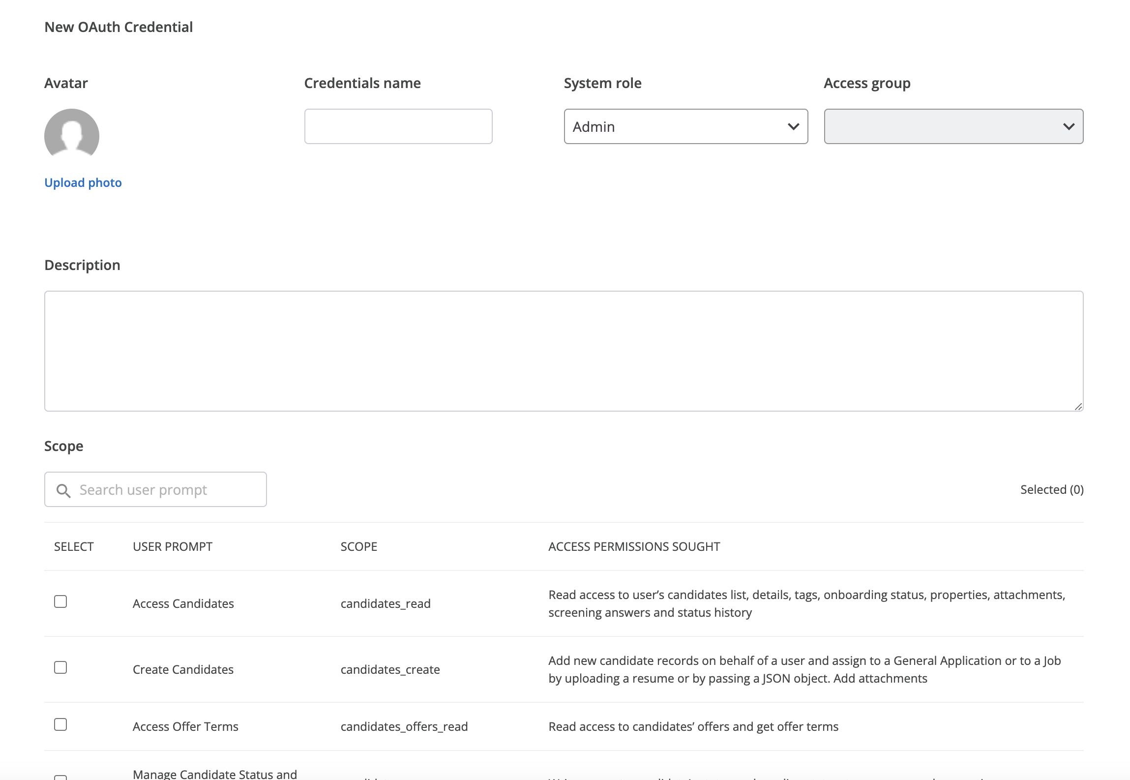Click the search magnifier icon in Scope
Screen dimensions: 1130x780
pos(63,490)
